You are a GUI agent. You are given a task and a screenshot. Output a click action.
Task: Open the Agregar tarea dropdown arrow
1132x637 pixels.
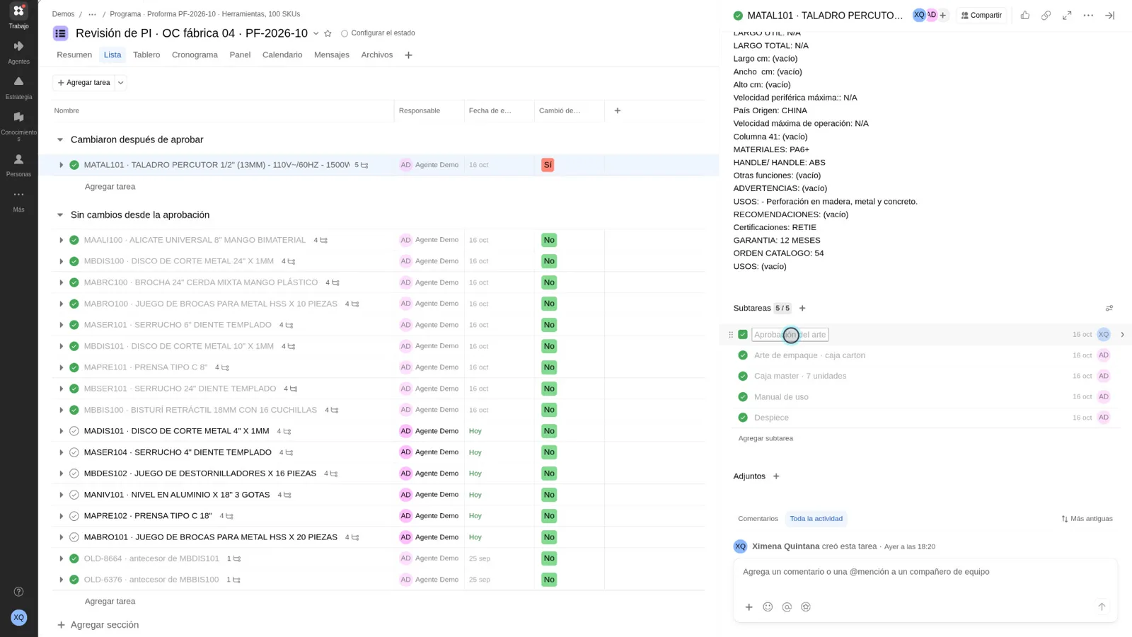pos(121,83)
